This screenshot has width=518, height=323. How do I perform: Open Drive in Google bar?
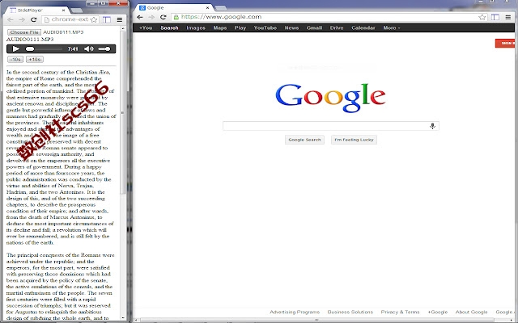tap(337, 27)
